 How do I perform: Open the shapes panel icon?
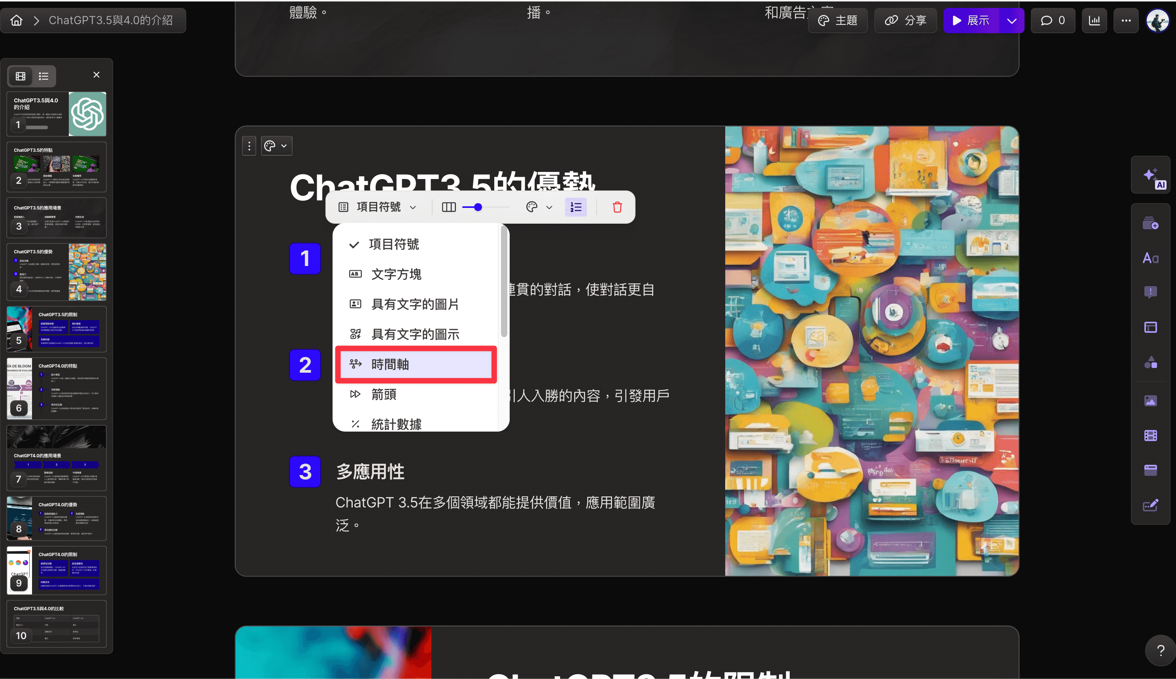tap(1150, 362)
